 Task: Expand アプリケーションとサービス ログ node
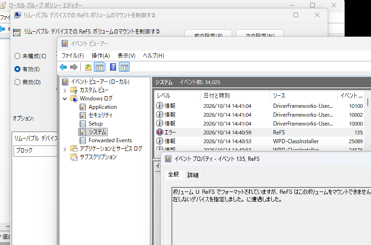click(x=65, y=149)
